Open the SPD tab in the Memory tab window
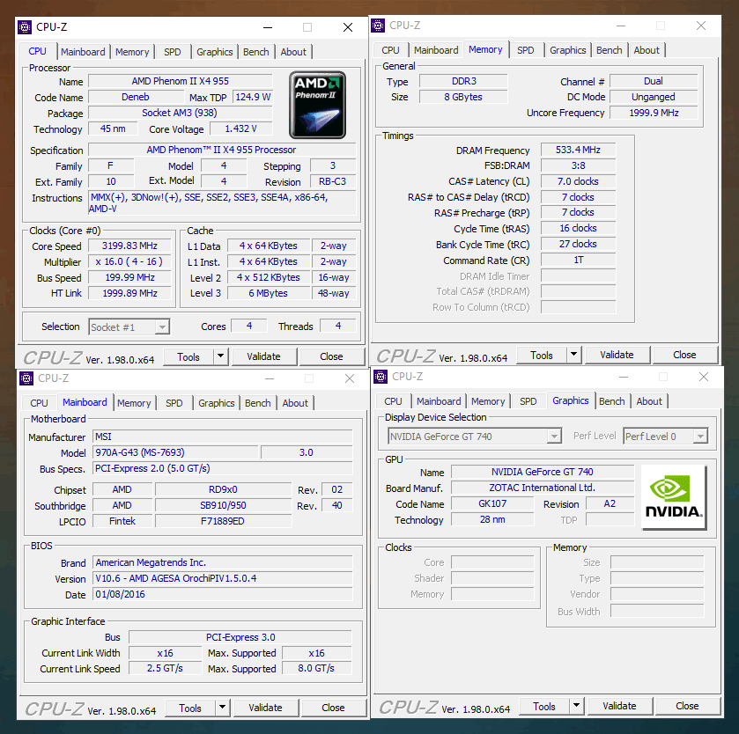The height and width of the screenshot is (734, 739). coord(526,50)
